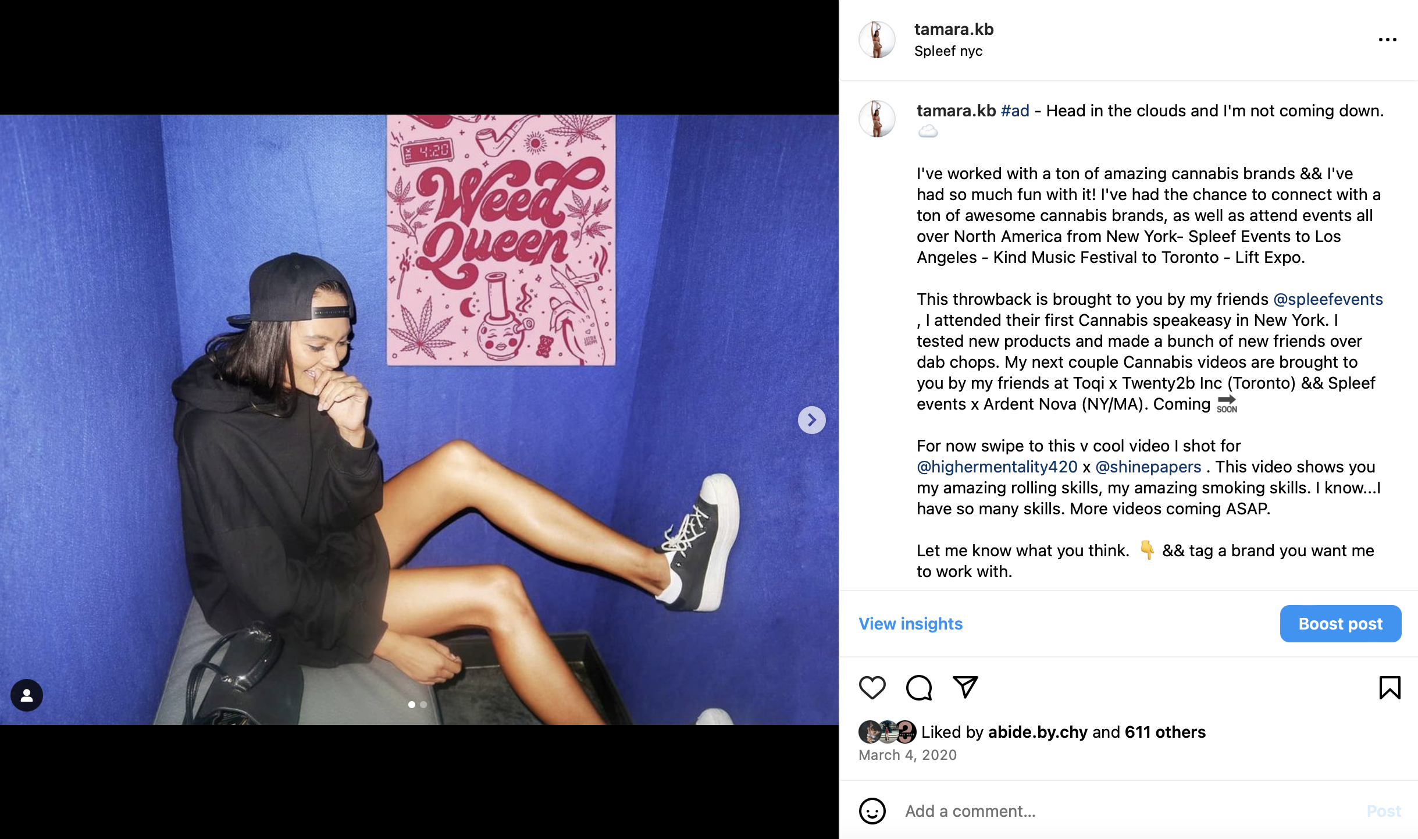The width and height of the screenshot is (1418, 839).
Task: Click the Boost post button
Action: [1340, 624]
